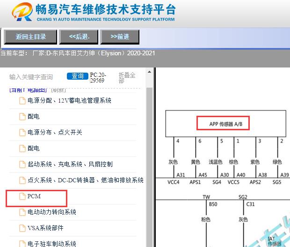Open 电动动力转向系统 tree item
This screenshot has height=247, width=290.
[x=52, y=212]
